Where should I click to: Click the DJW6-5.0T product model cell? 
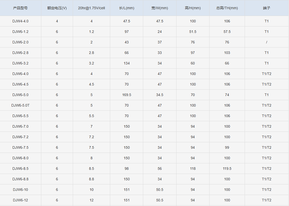(20, 105)
